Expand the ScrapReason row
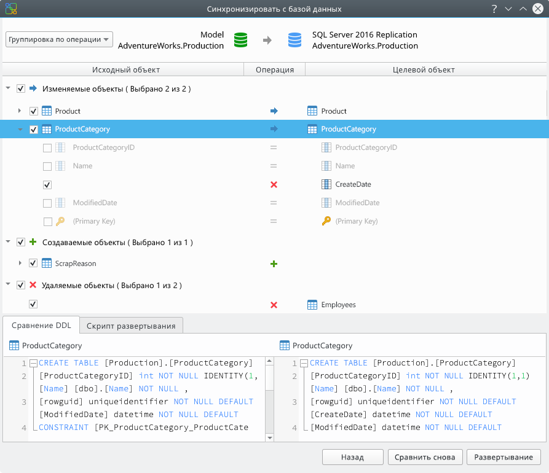Image resolution: width=549 pixels, height=473 pixels. coord(20,263)
